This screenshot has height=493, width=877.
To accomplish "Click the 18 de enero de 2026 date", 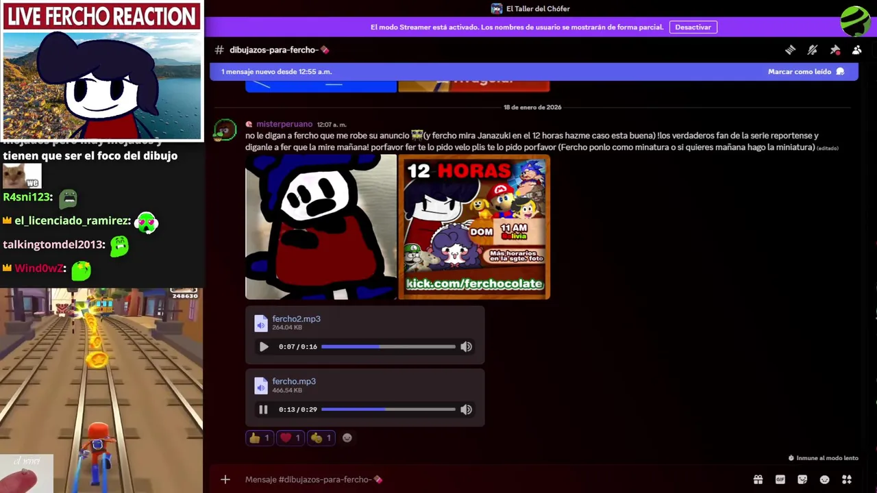I will pos(532,108).
